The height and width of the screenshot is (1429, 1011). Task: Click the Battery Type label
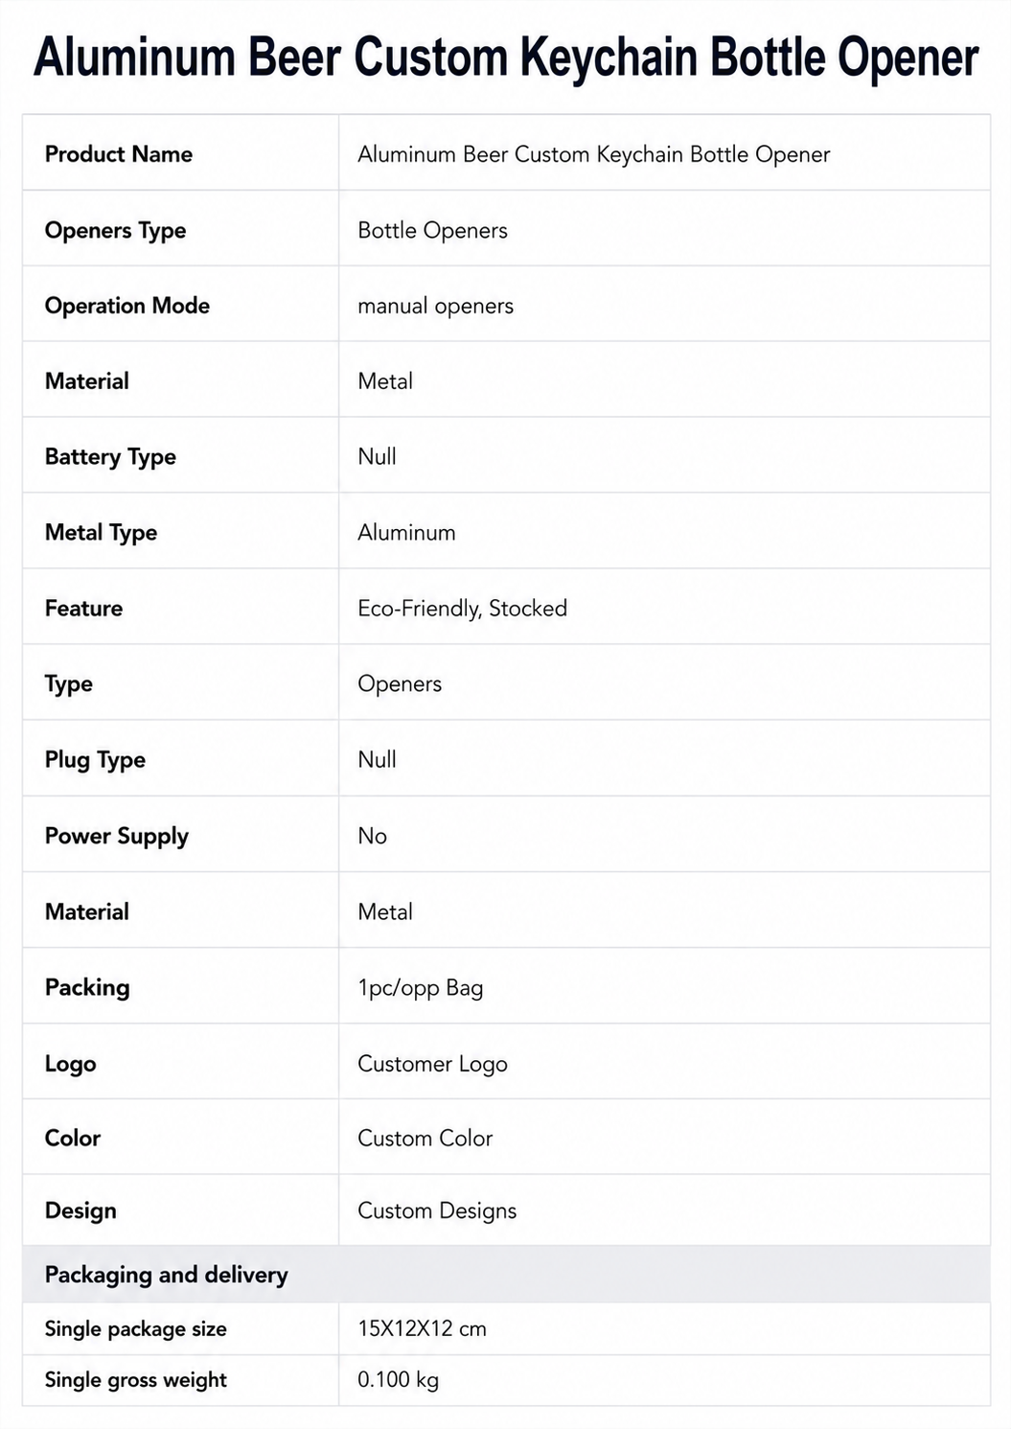[110, 457]
